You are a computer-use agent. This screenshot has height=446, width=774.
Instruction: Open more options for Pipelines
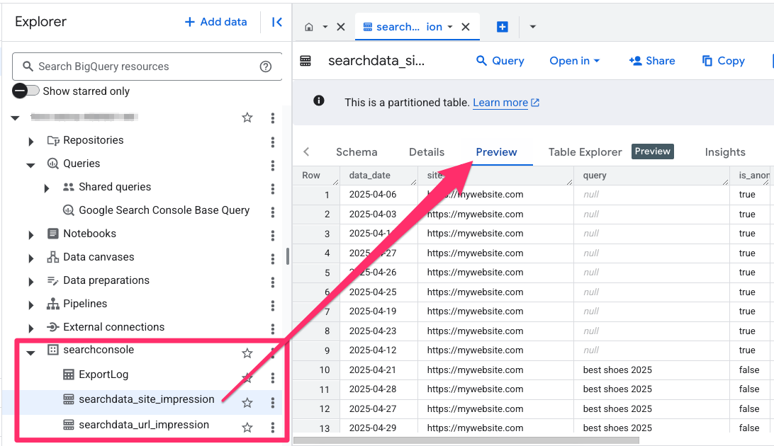[x=273, y=304]
